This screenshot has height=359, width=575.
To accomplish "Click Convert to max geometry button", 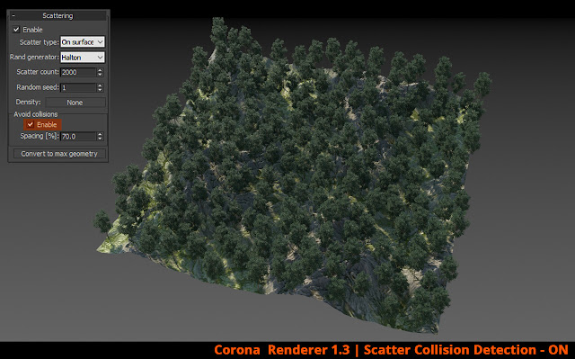I will pyautogui.click(x=59, y=154).
